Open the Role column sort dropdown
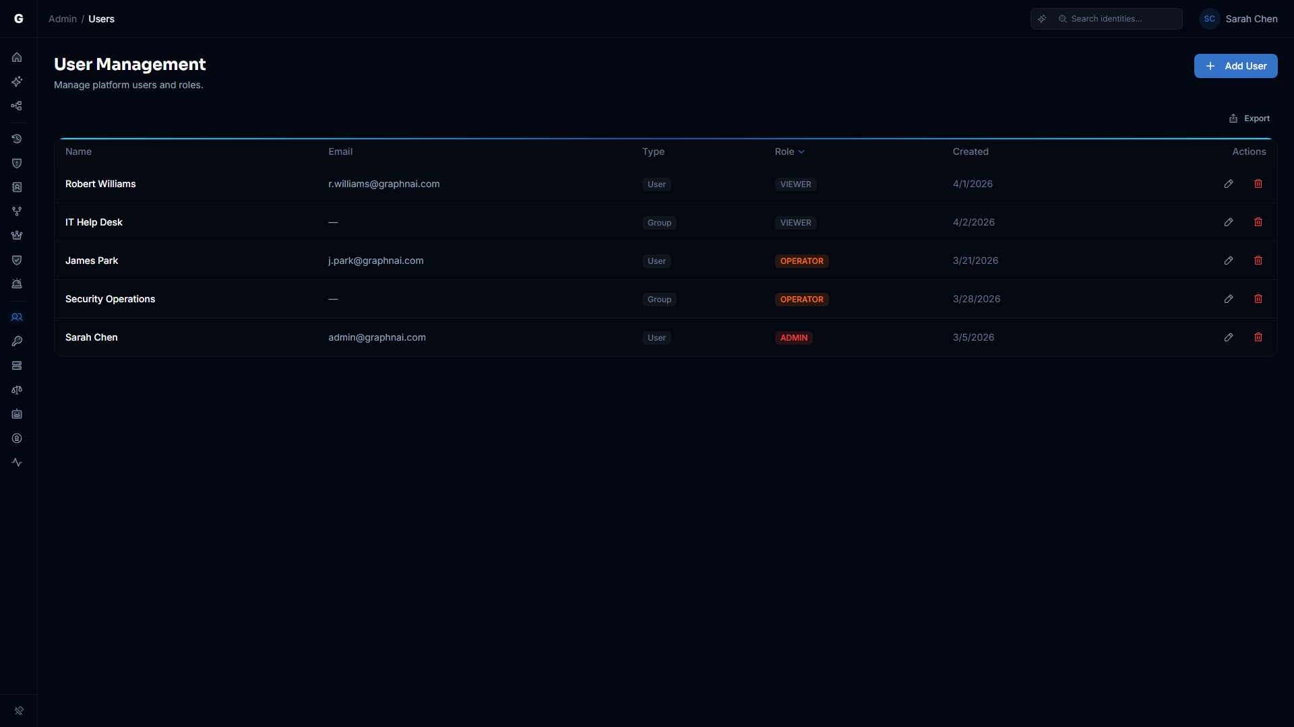Screen dimensions: 1294x727 [790, 151]
